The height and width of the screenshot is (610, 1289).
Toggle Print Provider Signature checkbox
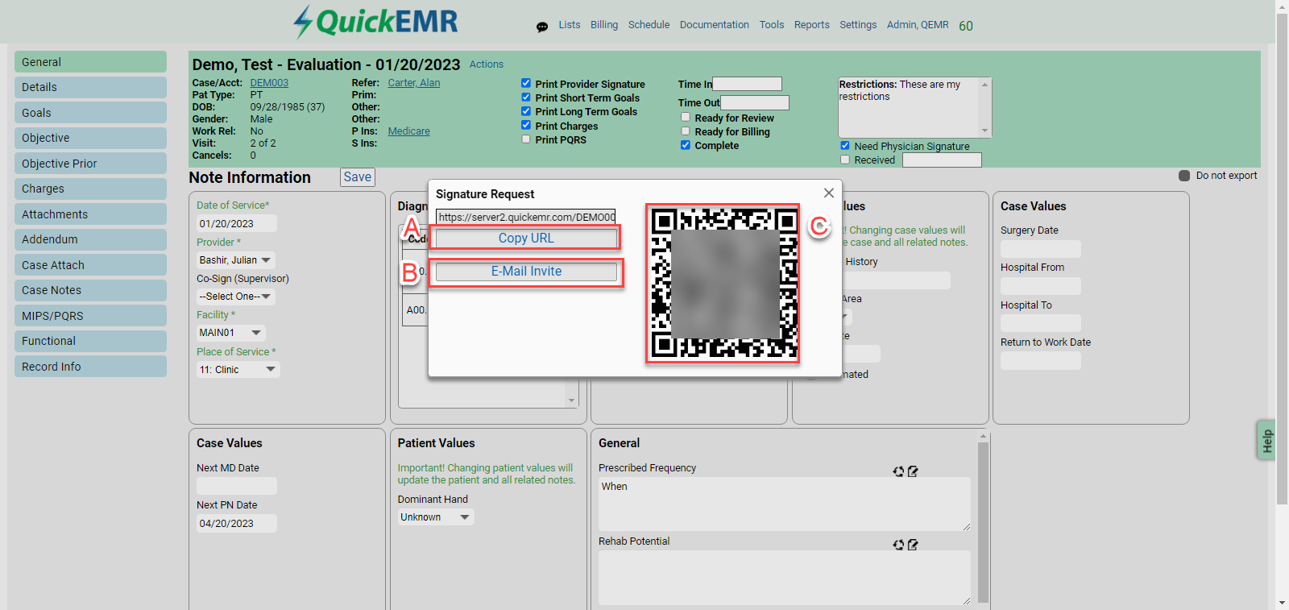coord(526,83)
